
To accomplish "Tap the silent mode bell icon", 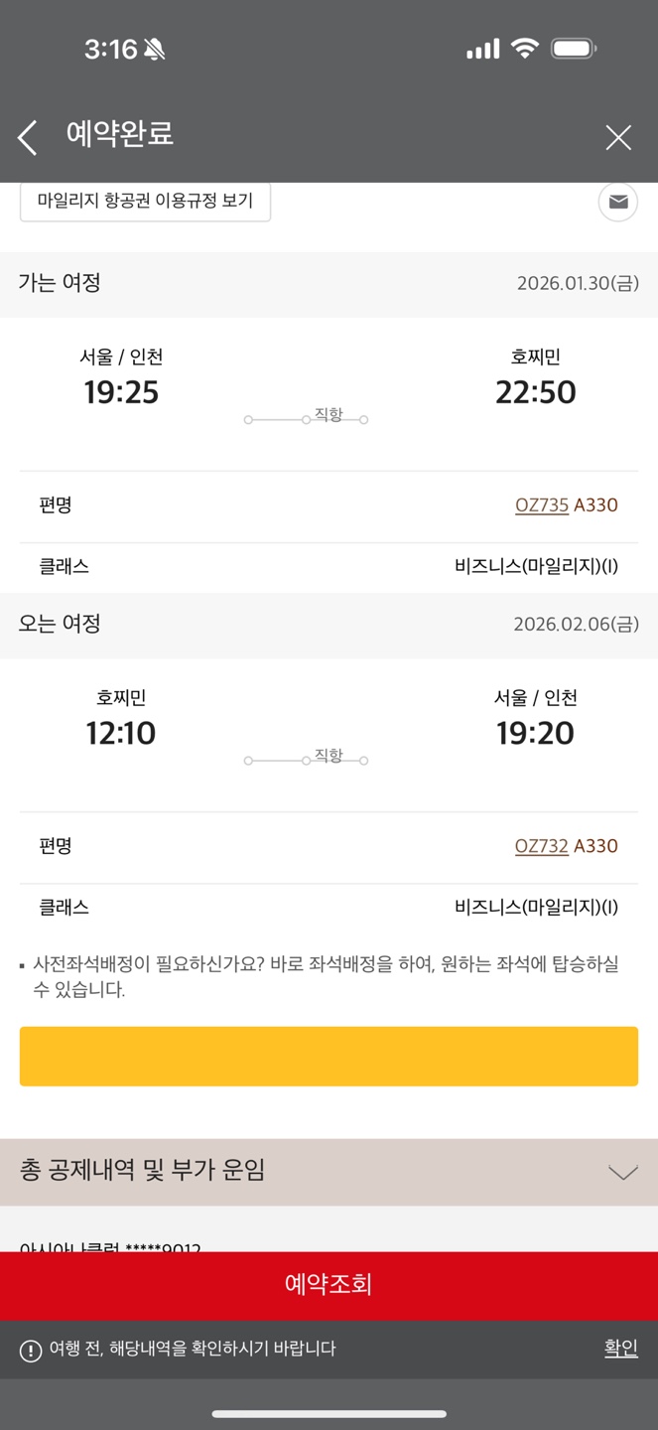I will [154, 50].
